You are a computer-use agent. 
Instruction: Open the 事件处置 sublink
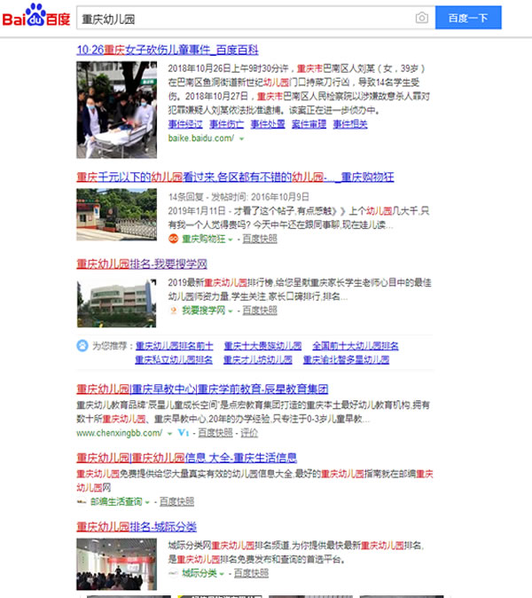coord(268,124)
